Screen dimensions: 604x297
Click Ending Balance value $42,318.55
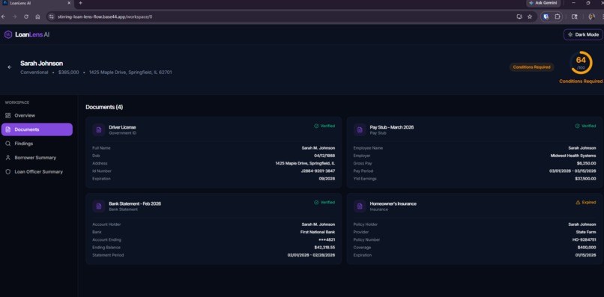[x=324, y=248]
